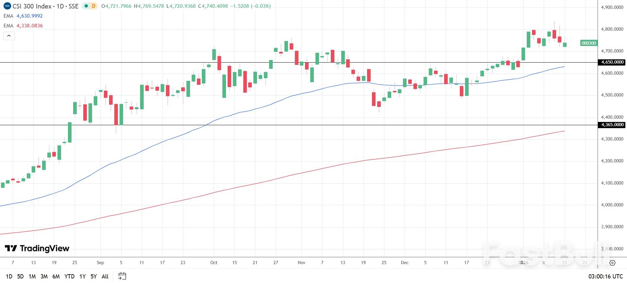This screenshot has width=627, height=283.
Task: Click the green market status dot
Action: coord(86,6)
